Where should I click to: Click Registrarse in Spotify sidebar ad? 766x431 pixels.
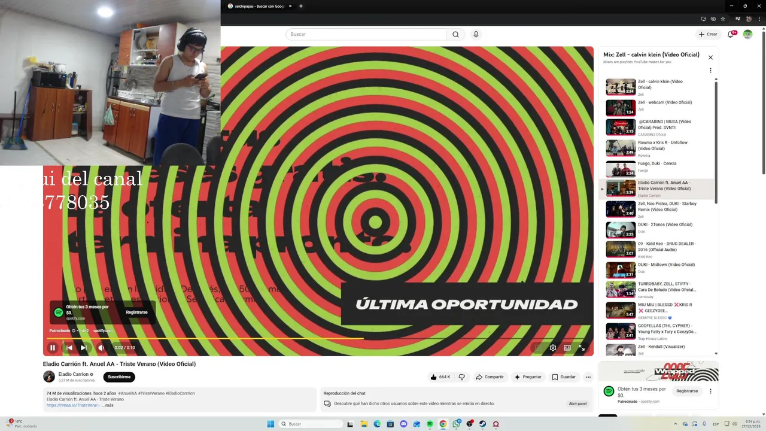(687, 391)
